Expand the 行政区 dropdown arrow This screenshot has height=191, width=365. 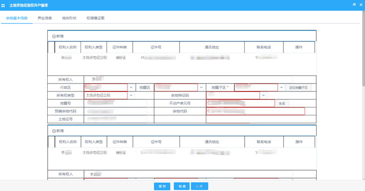[x=131, y=88]
